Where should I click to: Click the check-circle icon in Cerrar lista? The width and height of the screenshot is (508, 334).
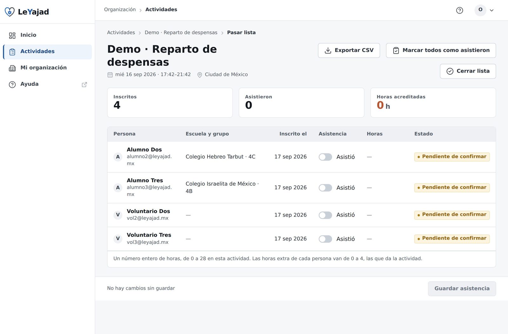coord(450,71)
